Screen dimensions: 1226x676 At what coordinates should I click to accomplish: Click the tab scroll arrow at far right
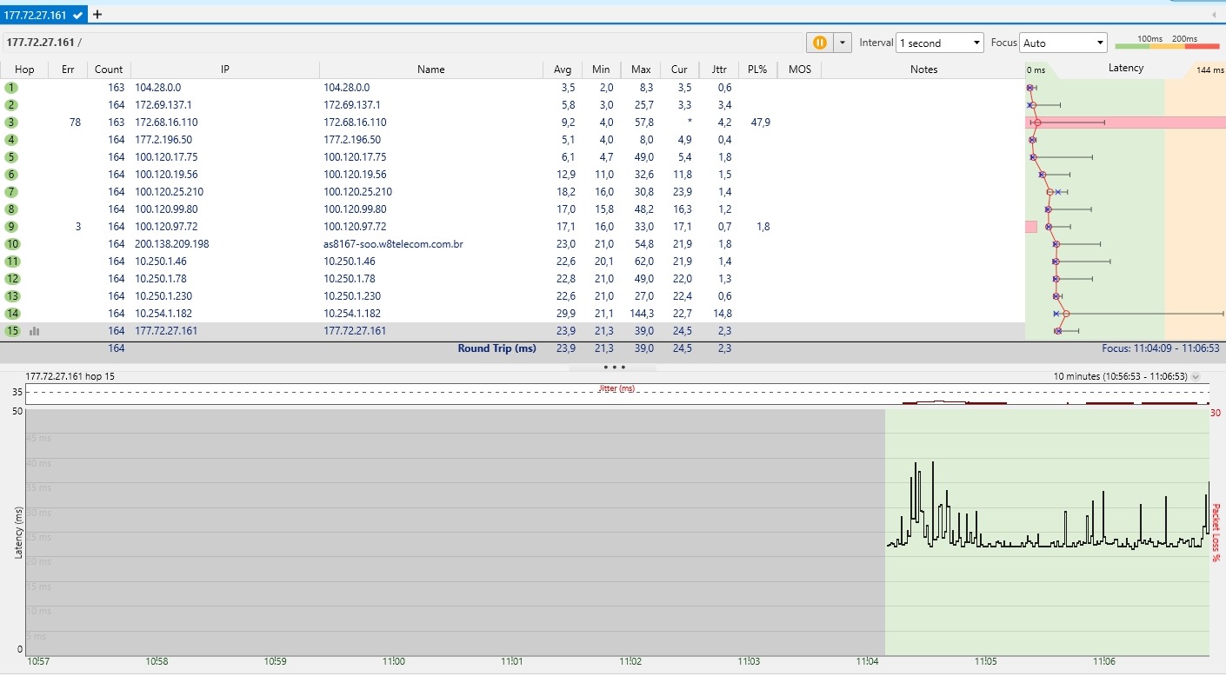click(x=1214, y=15)
